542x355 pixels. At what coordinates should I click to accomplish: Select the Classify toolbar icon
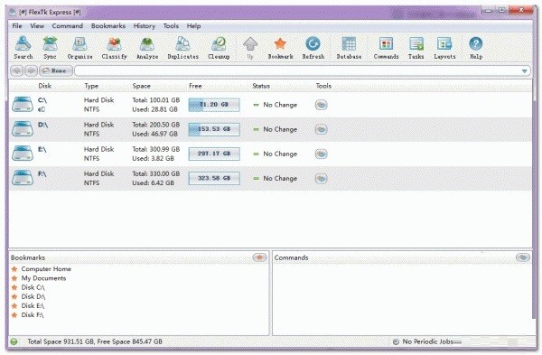(114, 47)
